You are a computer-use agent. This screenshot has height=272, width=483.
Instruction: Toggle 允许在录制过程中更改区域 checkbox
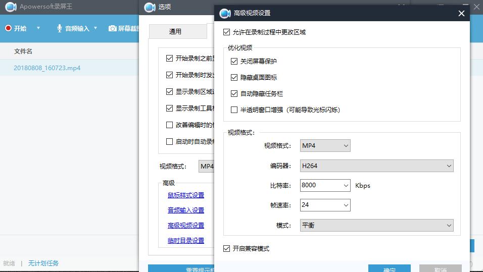point(226,32)
